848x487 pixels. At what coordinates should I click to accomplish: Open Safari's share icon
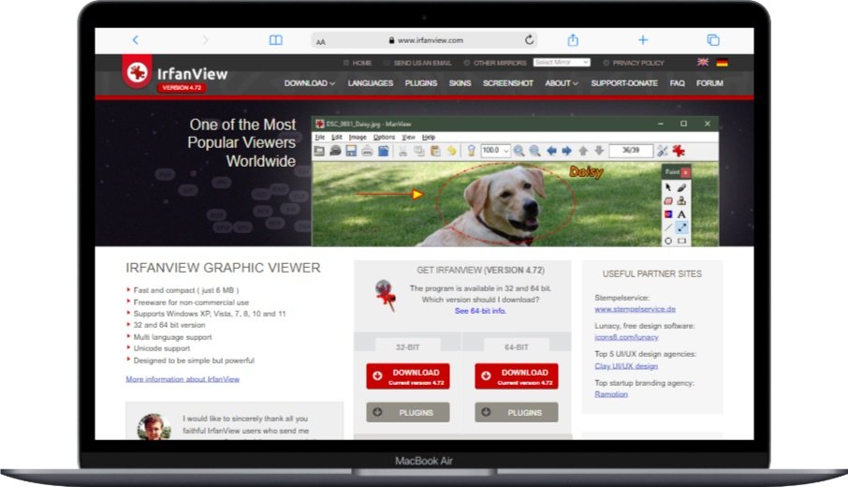click(x=573, y=39)
